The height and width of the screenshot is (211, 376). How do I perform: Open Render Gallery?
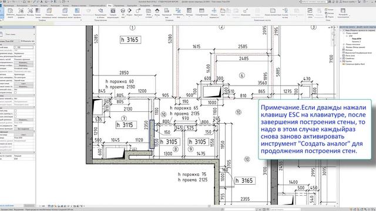coord(113,13)
